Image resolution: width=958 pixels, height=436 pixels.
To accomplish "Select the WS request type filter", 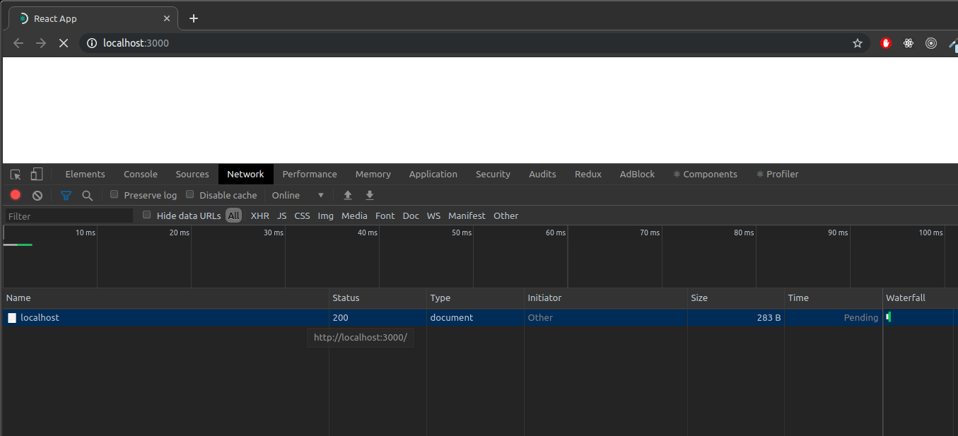I will [x=433, y=216].
